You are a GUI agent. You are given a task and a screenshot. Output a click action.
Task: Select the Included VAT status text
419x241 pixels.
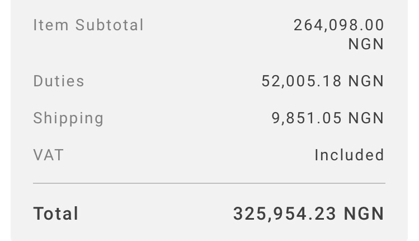[x=349, y=155]
